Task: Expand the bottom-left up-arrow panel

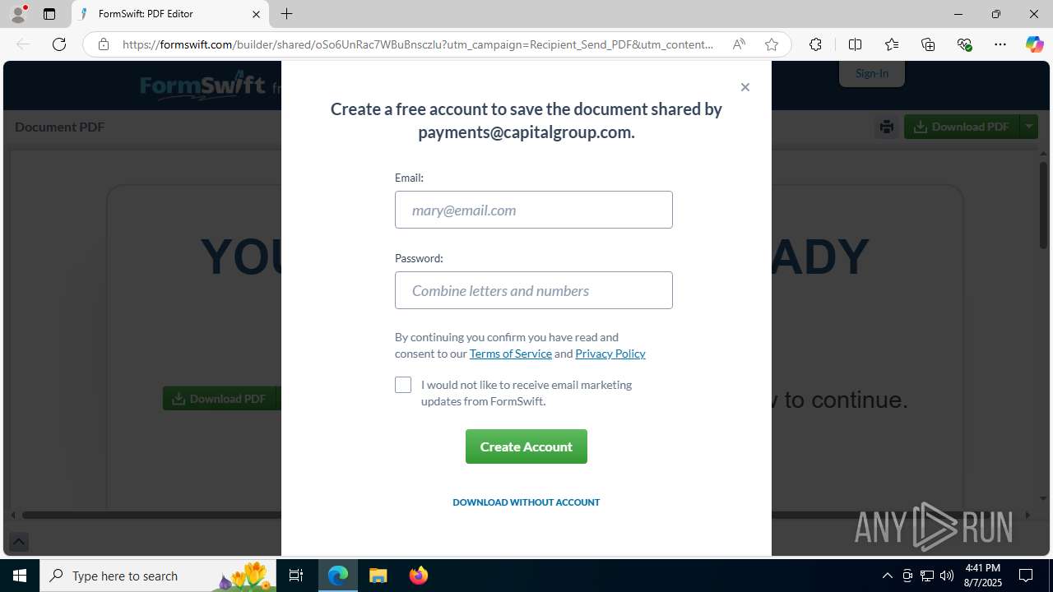Action: coord(18,542)
